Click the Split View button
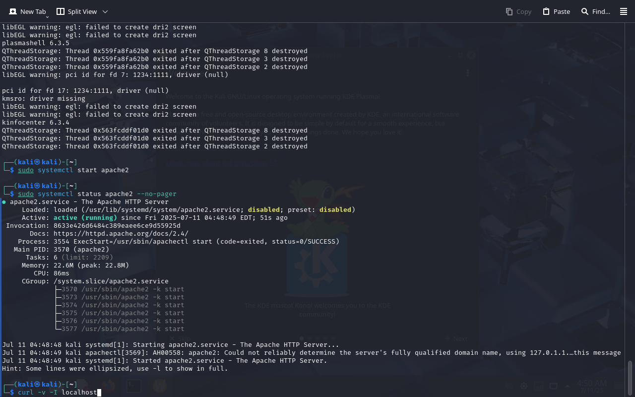Image resolution: width=635 pixels, height=397 pixels. [x=76, y=11]
